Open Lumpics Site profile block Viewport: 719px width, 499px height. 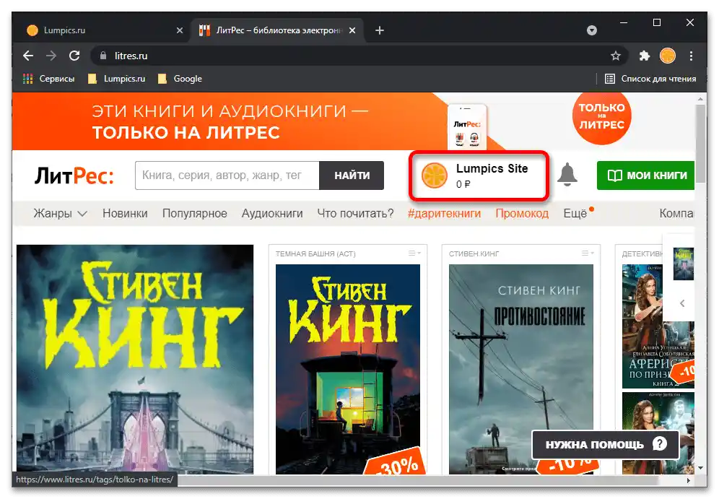coord(479,175)
